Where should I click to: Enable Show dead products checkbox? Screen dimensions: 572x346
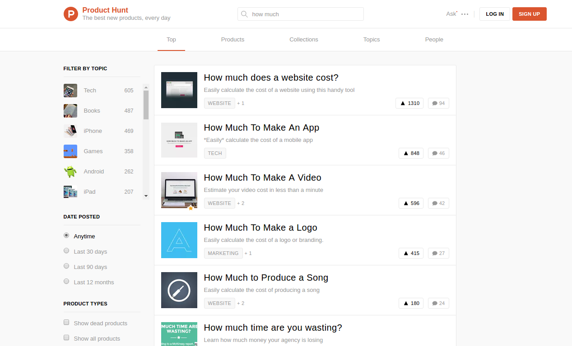66,323
